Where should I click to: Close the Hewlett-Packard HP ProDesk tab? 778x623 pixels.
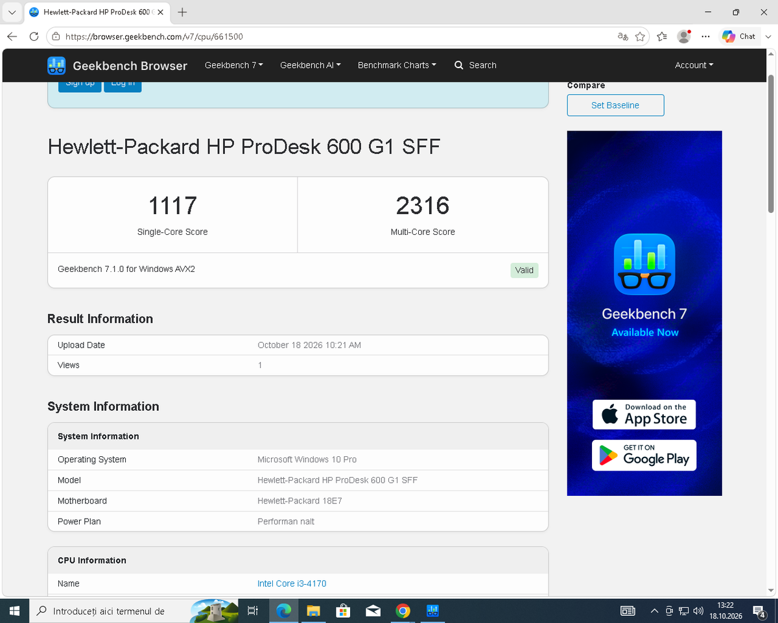pos(160,12)
